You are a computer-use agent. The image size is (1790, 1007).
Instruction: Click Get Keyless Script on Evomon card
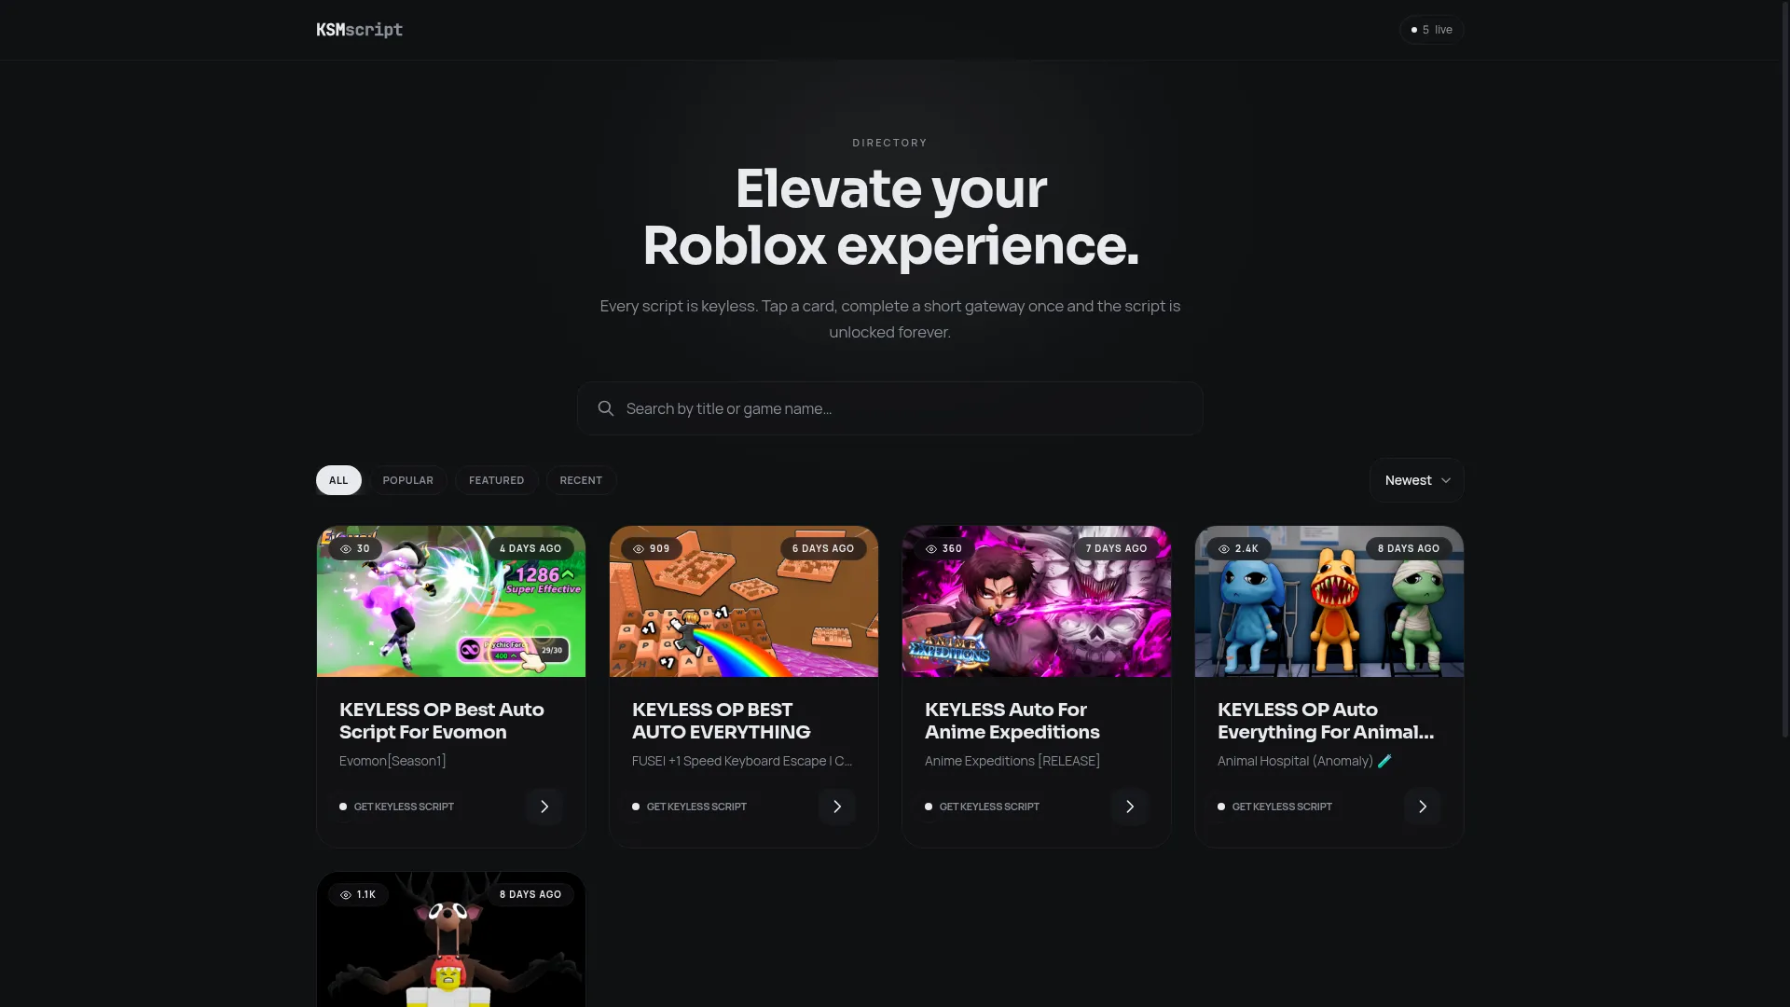pos(397,807)
